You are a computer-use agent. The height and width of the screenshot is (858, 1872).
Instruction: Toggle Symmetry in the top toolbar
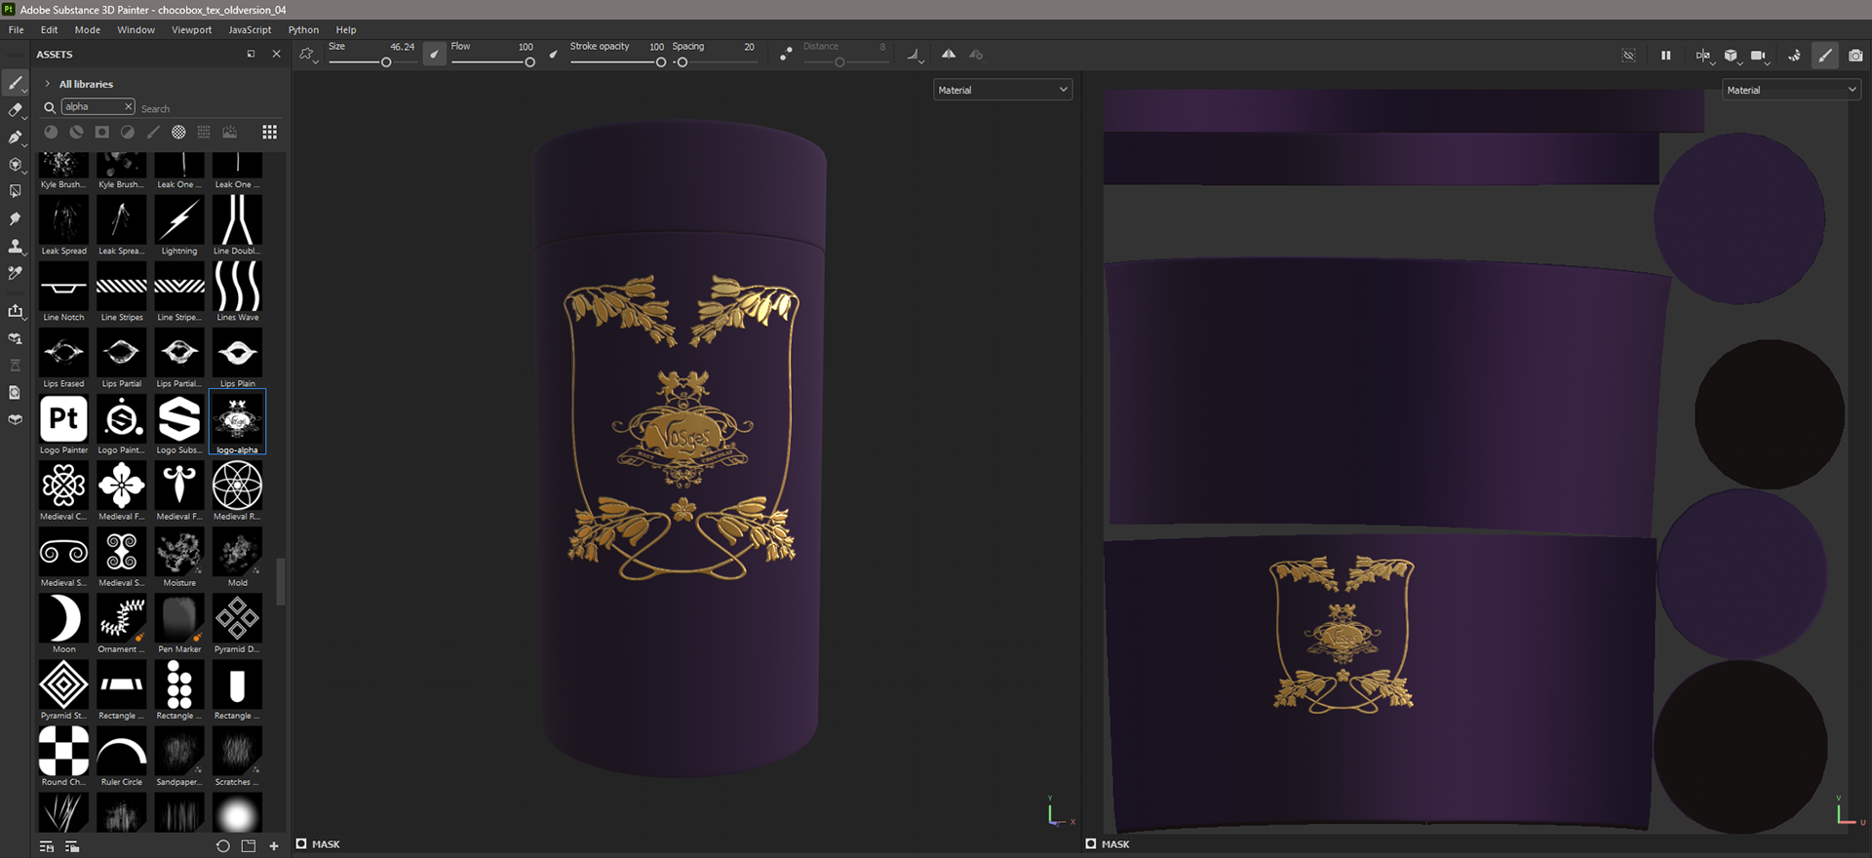(948, 55)
